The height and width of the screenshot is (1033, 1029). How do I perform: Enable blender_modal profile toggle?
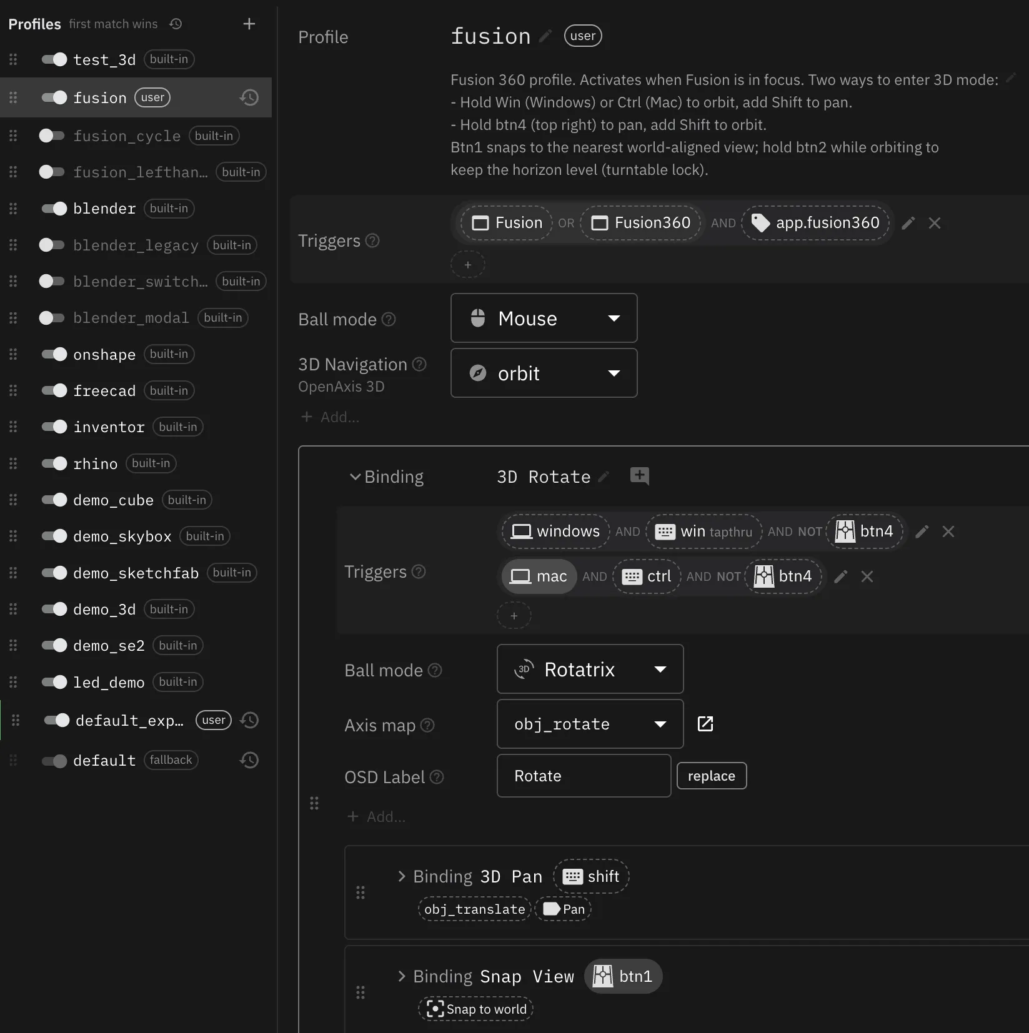[52, 318]
